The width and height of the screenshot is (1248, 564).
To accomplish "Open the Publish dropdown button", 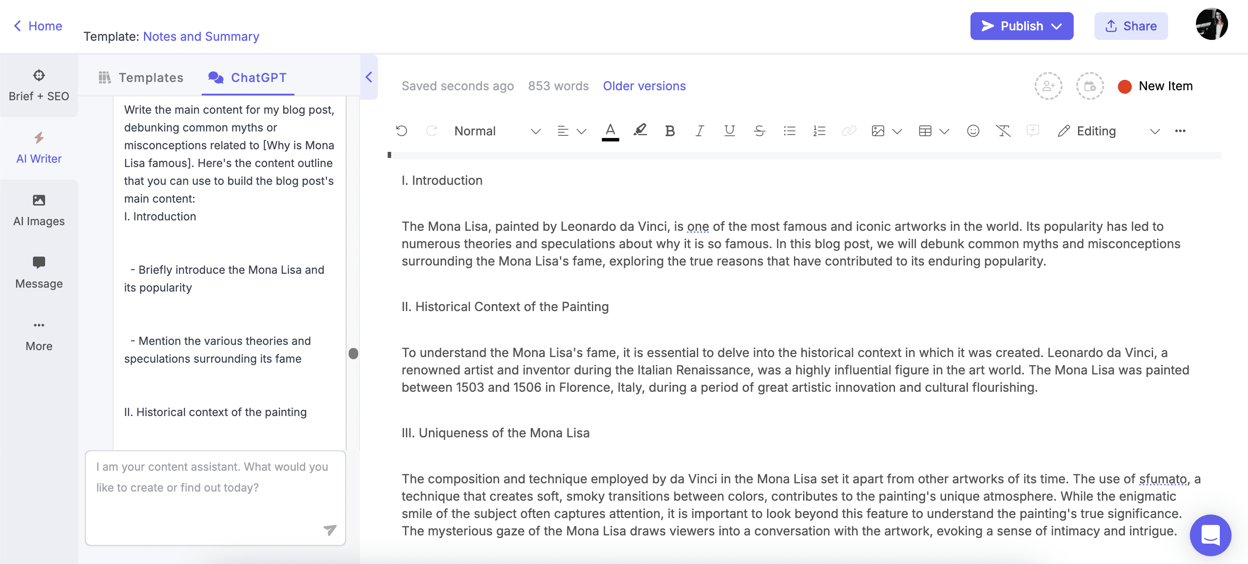I will coord(1021,26).
